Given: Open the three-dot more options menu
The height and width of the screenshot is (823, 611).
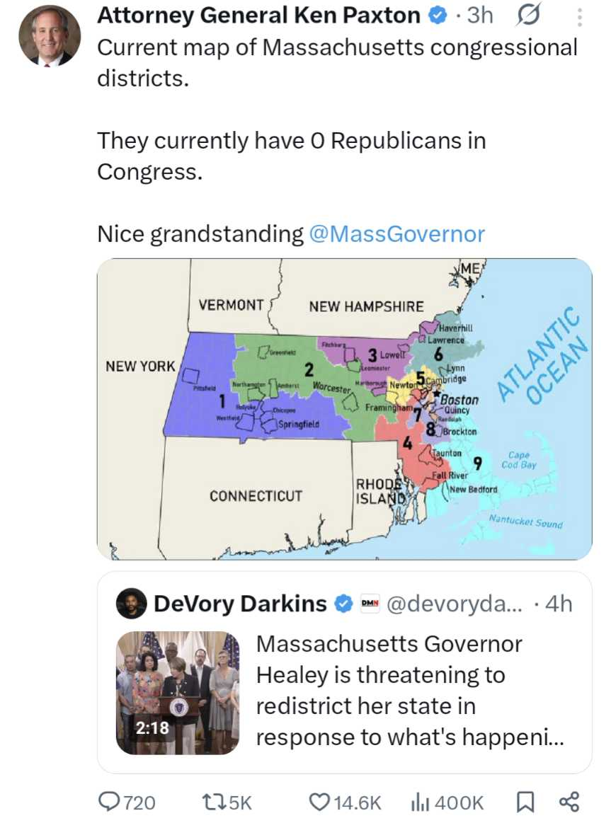Looking at the screenshot, I should (580, 17).
